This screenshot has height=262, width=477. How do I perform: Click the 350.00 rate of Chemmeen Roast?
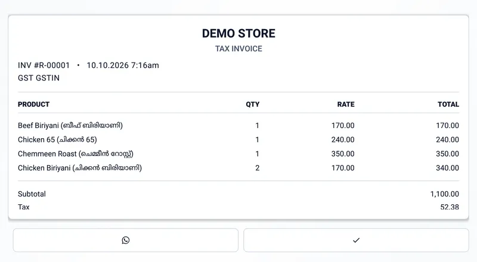click(x=343, y=154)
